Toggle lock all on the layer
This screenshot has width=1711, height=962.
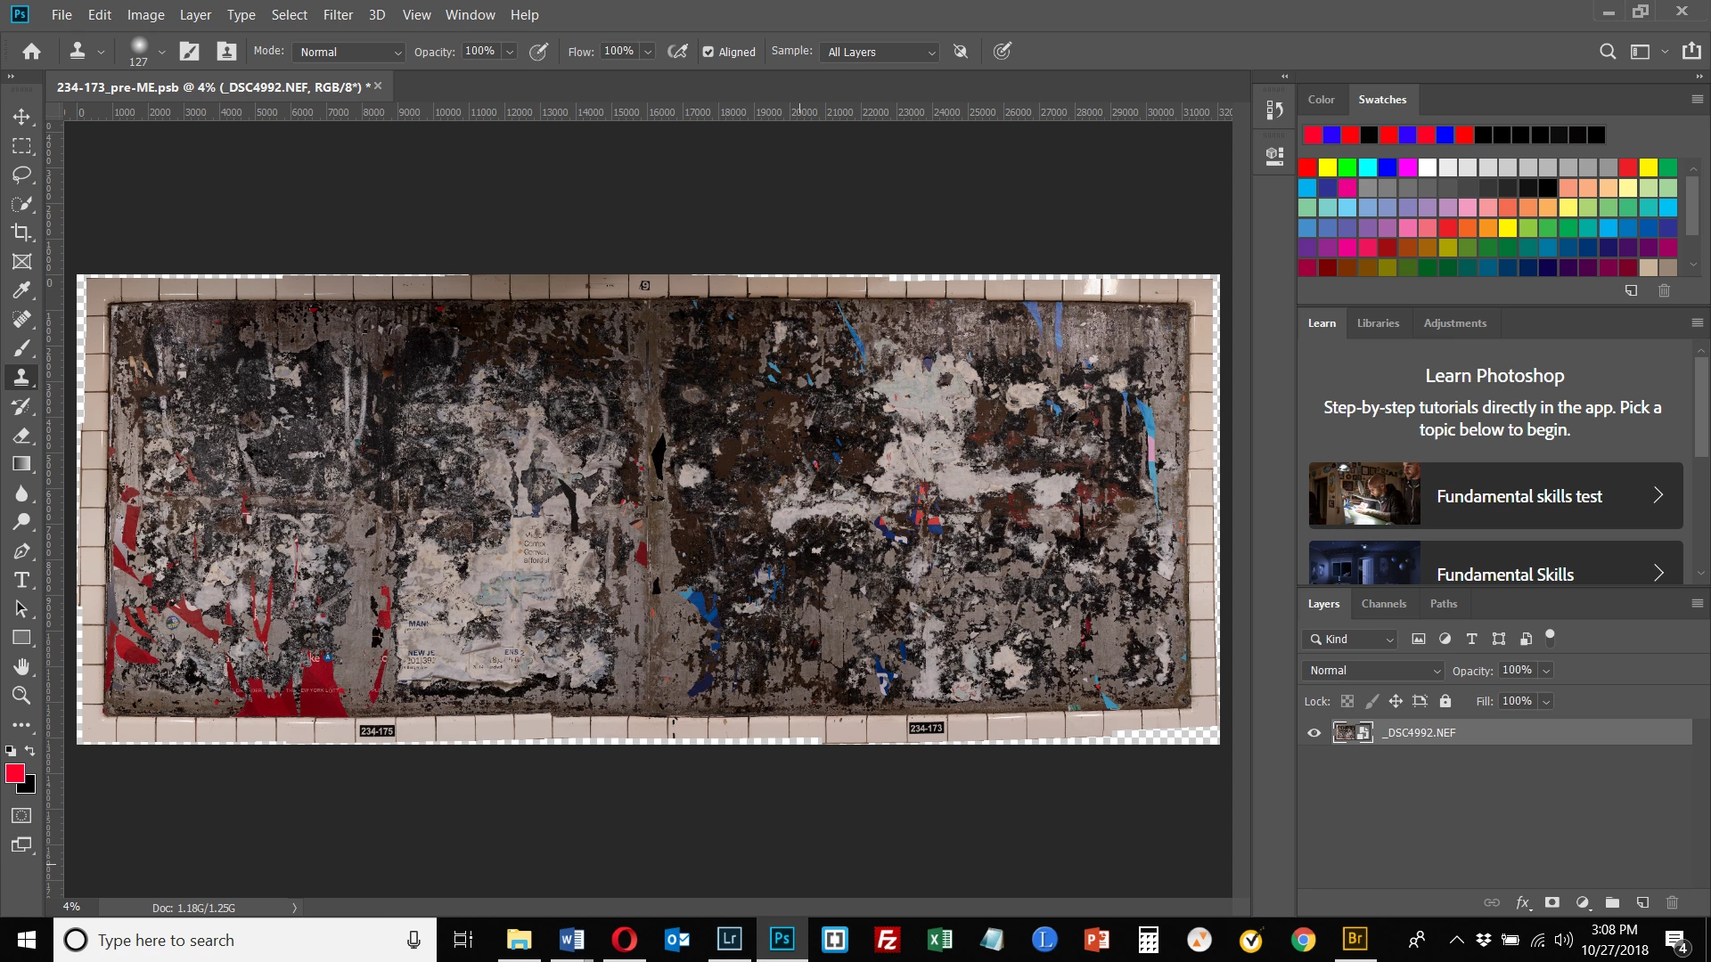point(1445,701)
